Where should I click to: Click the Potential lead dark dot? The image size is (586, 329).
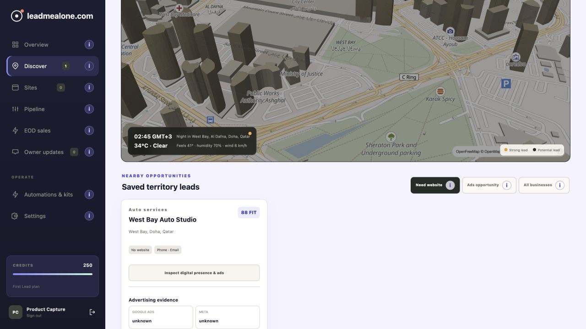click(534, 150)
